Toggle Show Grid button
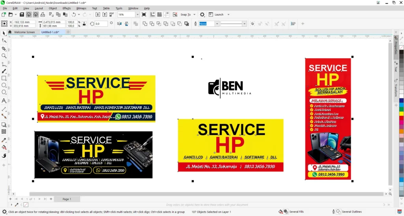This screenshot has width=404, height=216. (x=159, y=15)
